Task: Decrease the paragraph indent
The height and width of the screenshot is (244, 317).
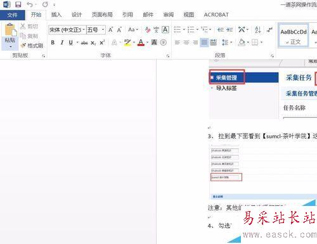Action: pos(221,30)
